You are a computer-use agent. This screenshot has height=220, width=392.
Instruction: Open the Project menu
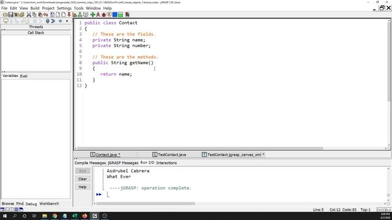(x=48, y=8)
